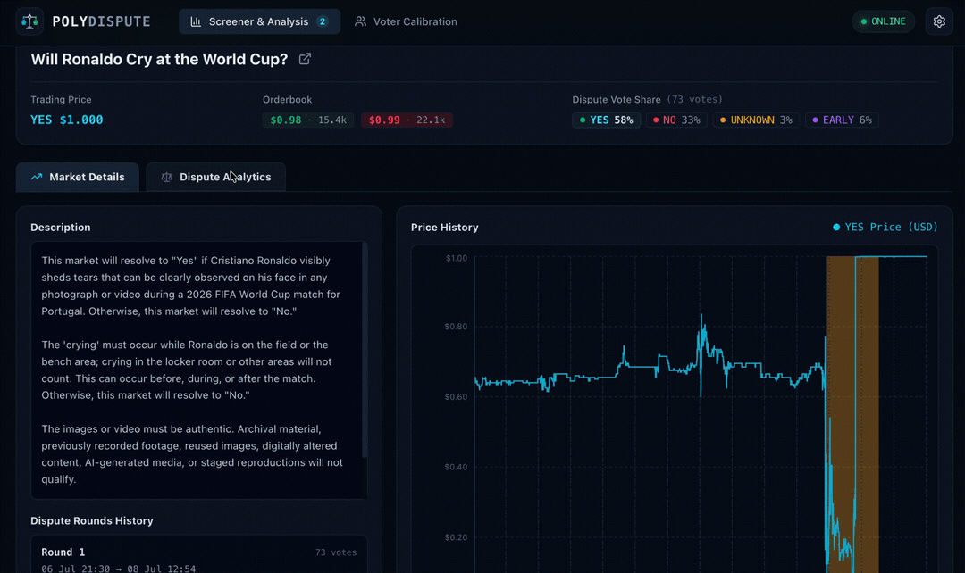The height and width of the screenshot is (573, 965).
Task: Click the '$0.20' y-axis label on chart
Action: pos(456,537)
